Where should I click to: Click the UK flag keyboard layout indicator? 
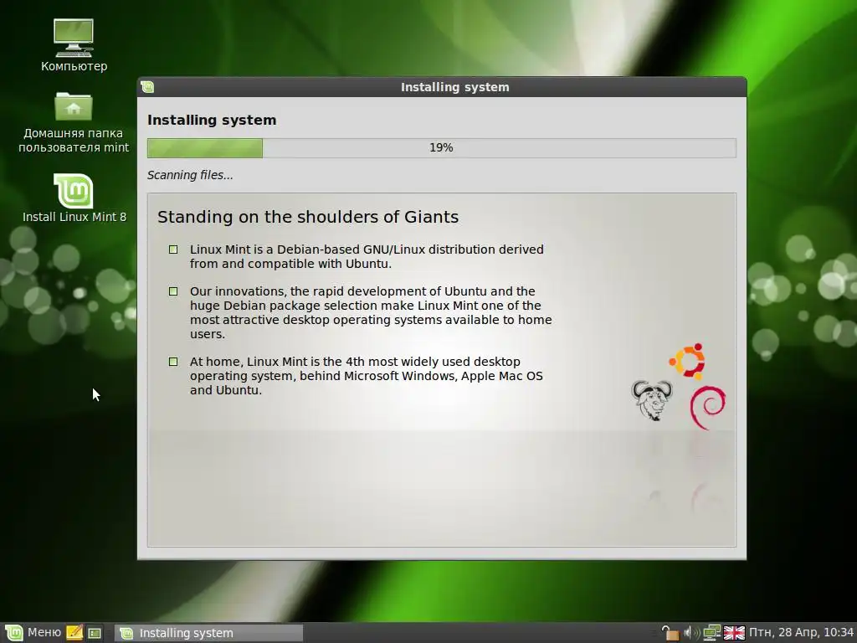[x=733, y=633]
